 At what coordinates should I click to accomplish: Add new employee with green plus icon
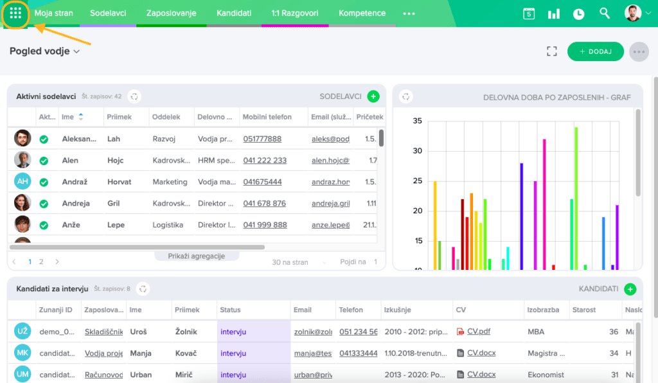point(373,96)
